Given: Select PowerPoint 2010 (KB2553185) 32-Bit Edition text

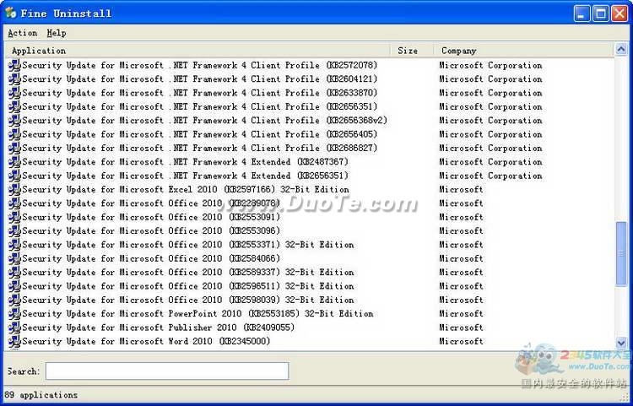Looking at the screenshot, I should tap(197, 314).
